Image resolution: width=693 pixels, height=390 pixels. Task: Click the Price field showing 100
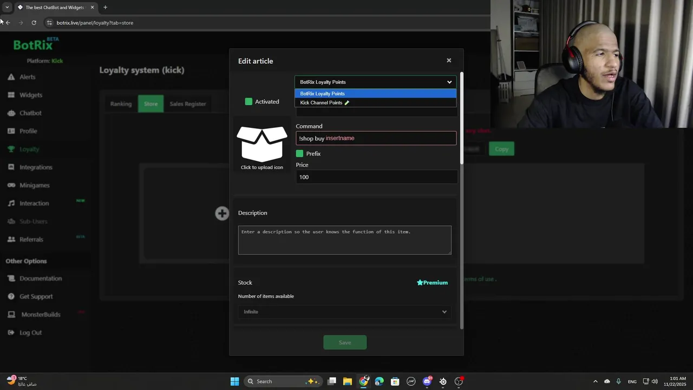pyautogui.click(x=376, y=177)
